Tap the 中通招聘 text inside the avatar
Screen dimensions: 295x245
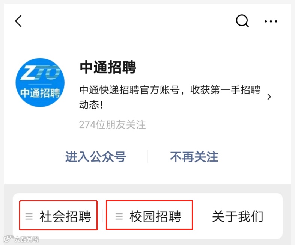40,93
